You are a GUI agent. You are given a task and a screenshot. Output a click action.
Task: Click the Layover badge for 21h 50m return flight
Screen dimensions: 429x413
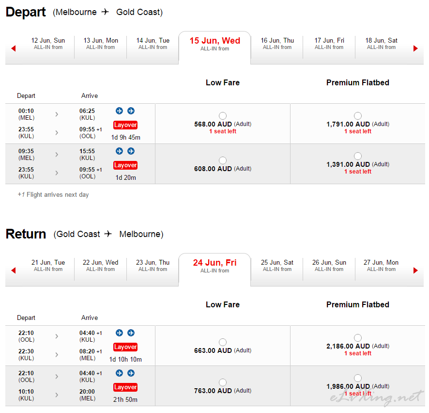pyautogui.click(x=125, y=387)
